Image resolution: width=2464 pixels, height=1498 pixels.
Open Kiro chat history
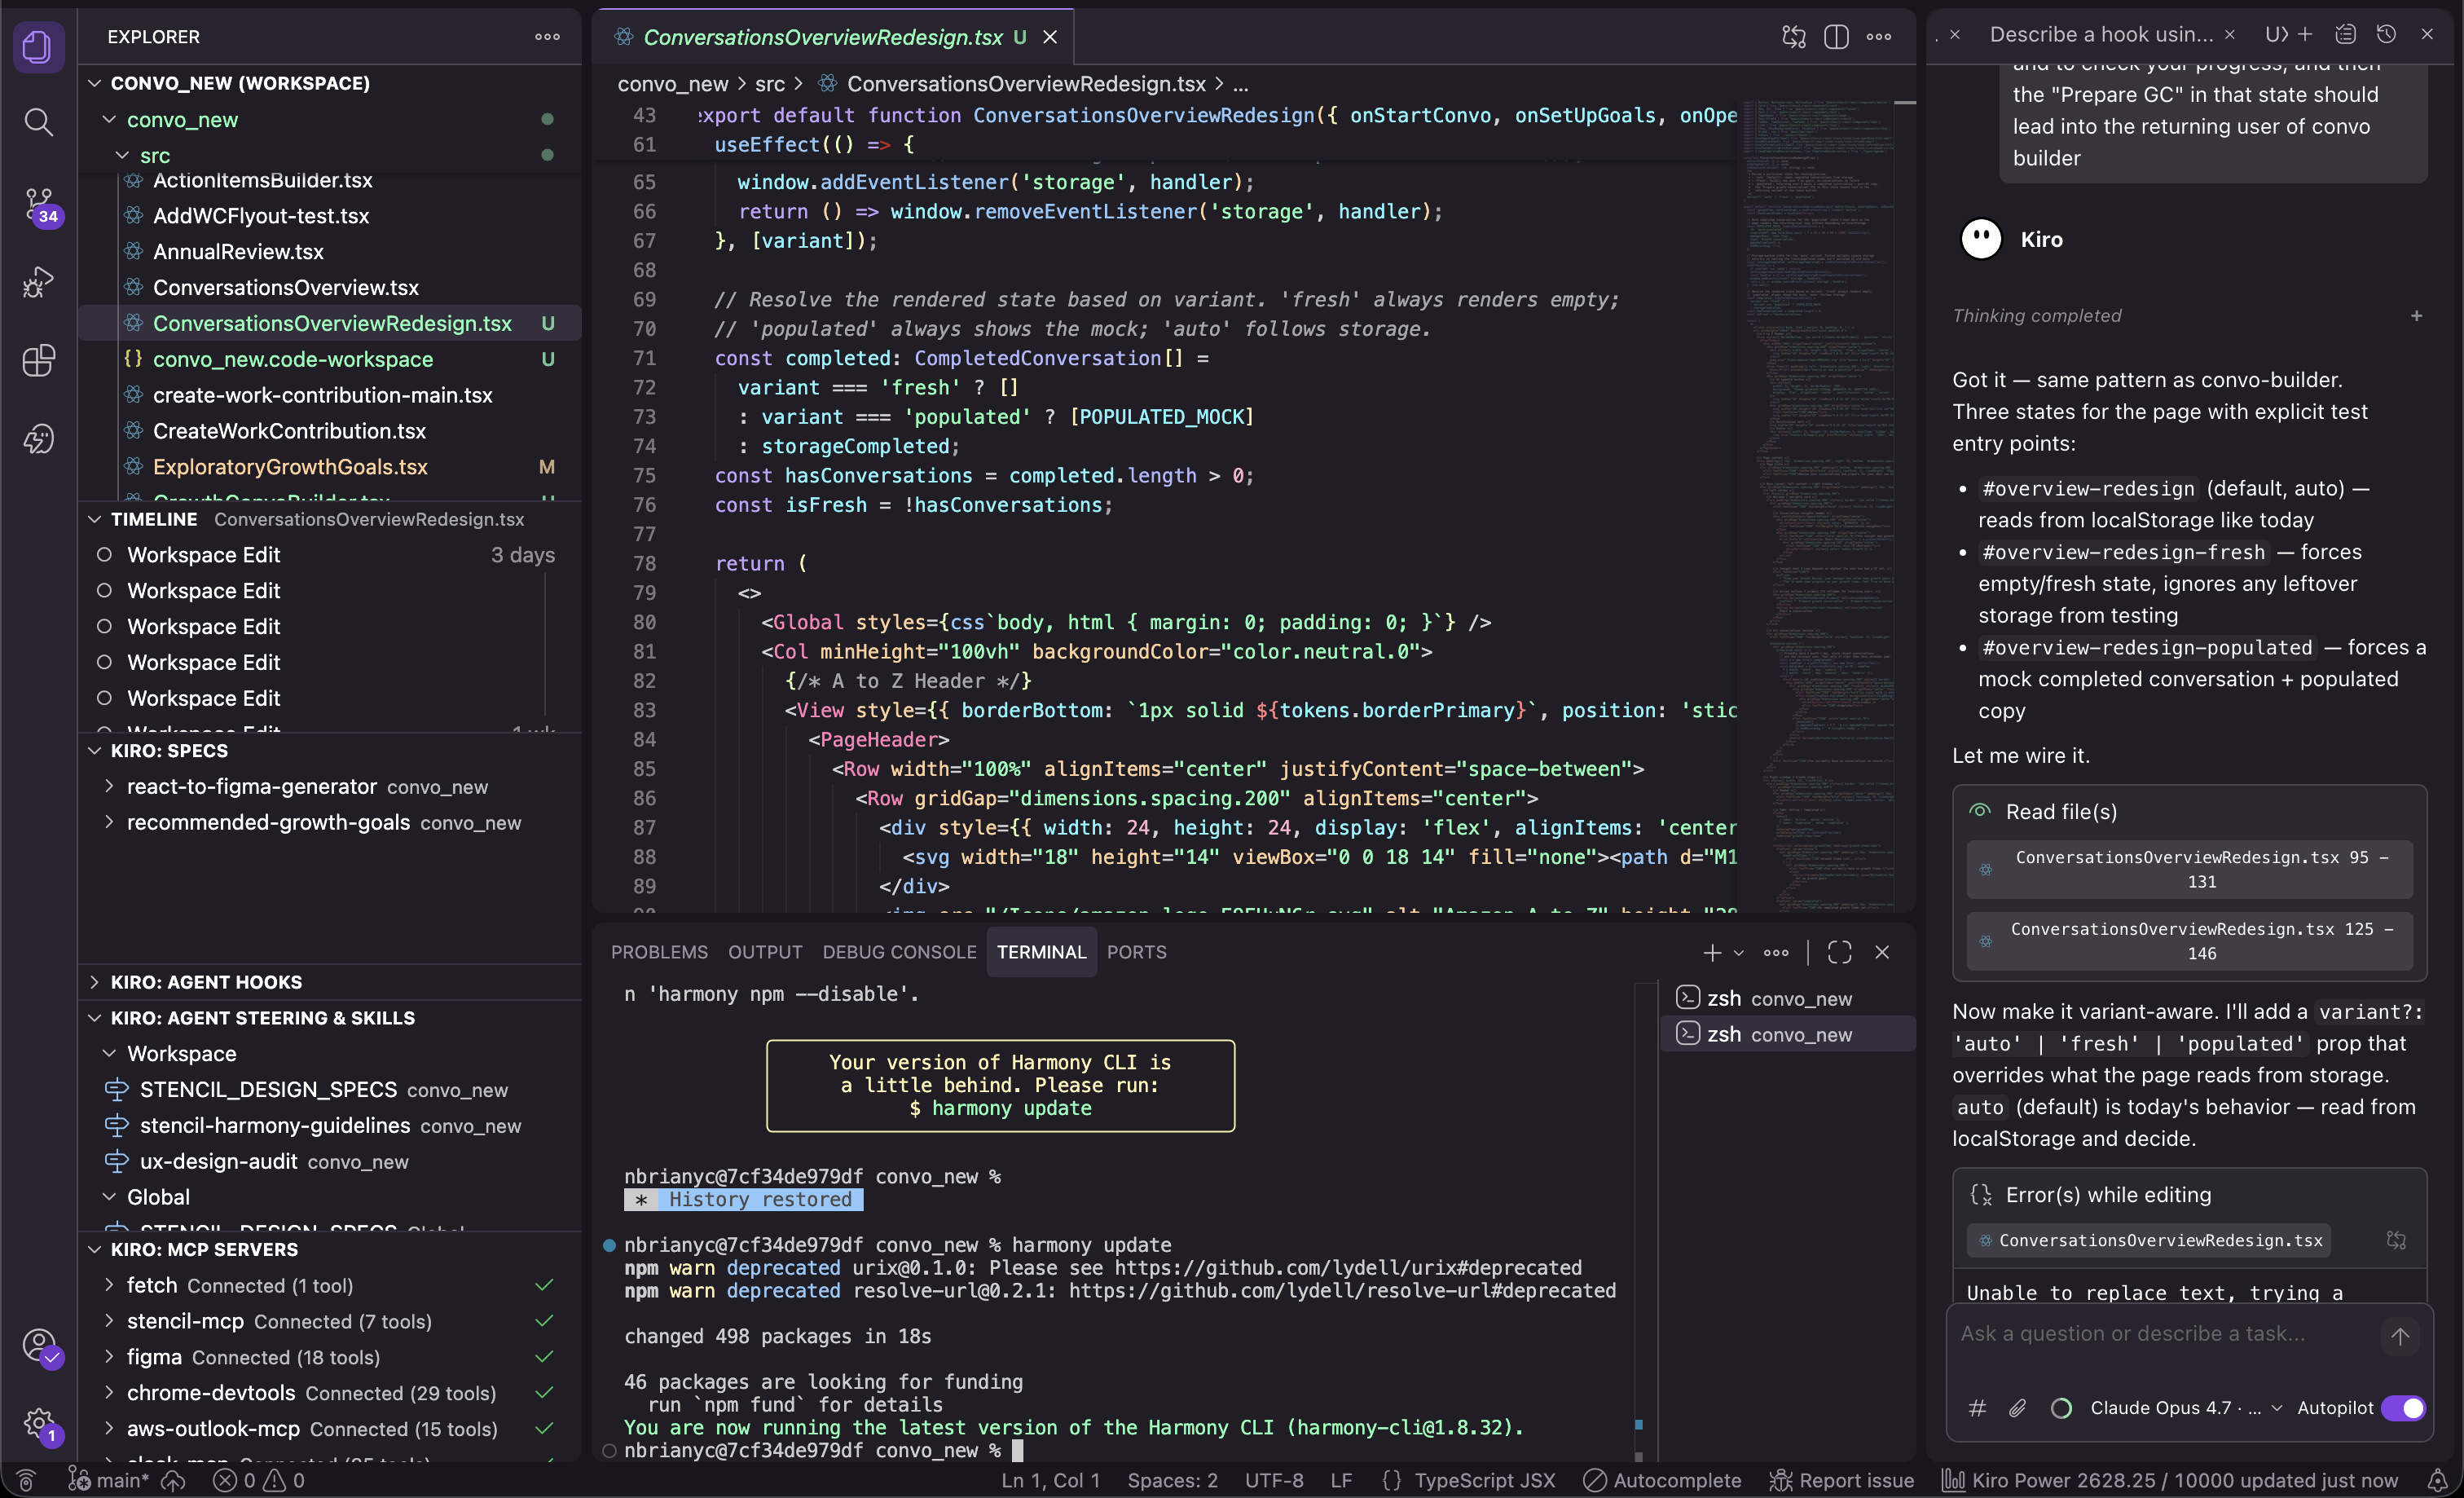pyautogui.click(x=2386, y=34)
